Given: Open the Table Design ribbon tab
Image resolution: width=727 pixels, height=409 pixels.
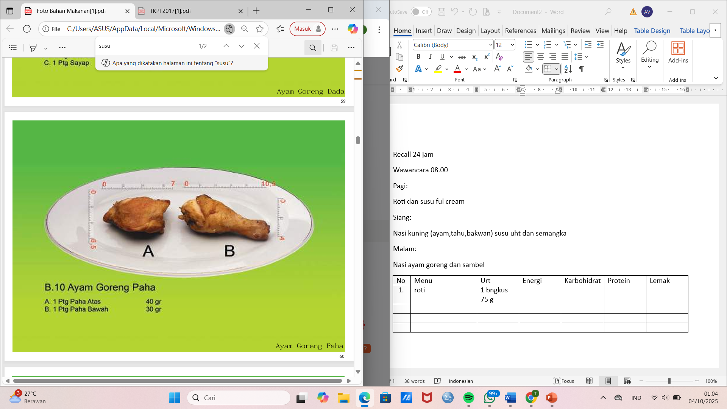Looking at the screenshot, I should [x=652, y=31].
